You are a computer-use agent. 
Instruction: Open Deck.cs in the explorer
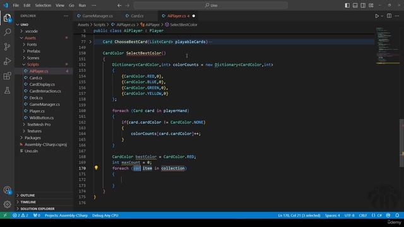pos(36,98)
